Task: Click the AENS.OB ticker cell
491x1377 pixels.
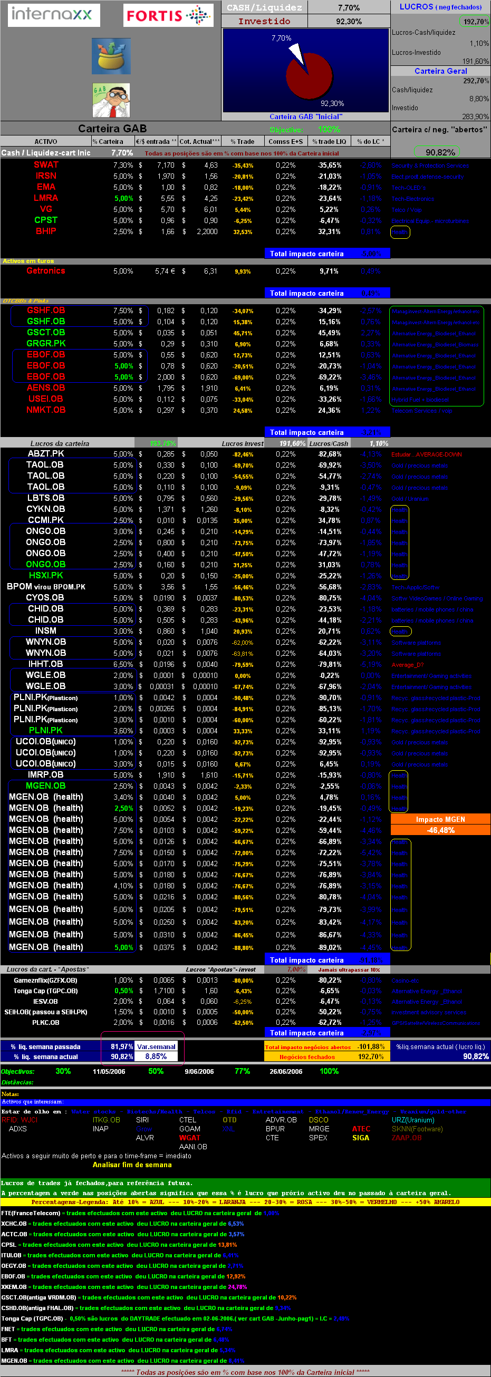Action: (x=46, y=388)
